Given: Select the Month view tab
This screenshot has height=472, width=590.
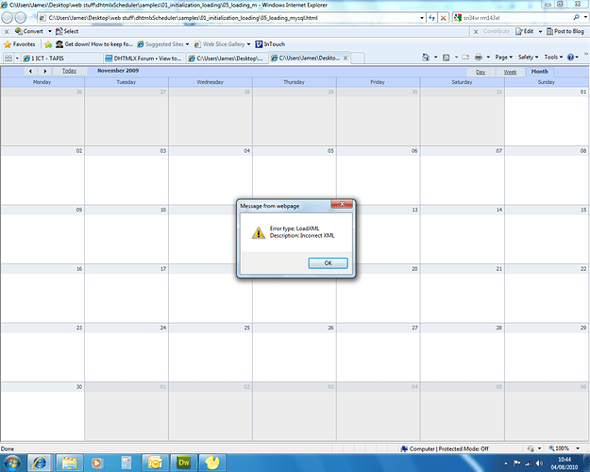Looking at the screenshot, I should point(540,72).
